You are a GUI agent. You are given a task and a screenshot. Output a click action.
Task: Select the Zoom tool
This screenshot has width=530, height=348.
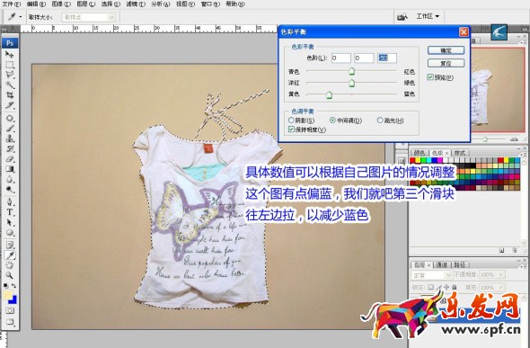(10, 275)
